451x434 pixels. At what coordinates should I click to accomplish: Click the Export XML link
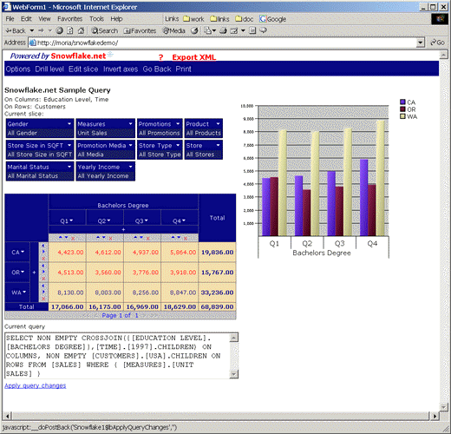[194, 57]
